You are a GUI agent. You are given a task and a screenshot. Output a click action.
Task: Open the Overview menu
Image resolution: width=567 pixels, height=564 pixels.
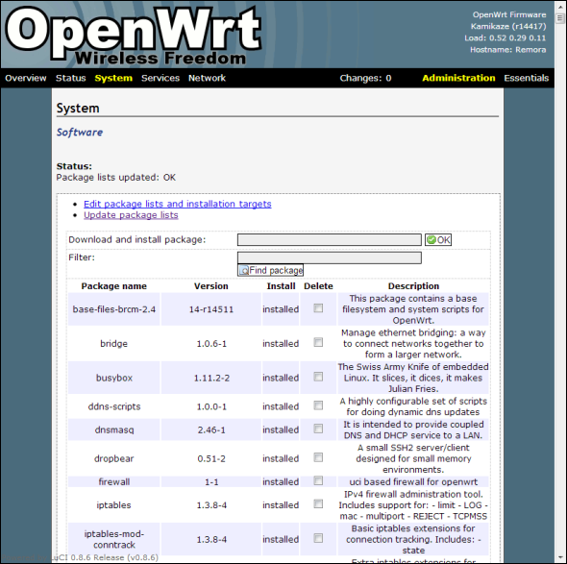(26, 78)
